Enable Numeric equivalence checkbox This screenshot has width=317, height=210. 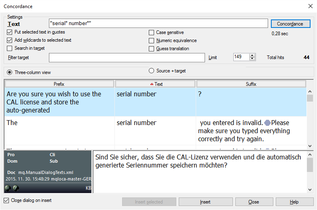[x=151, y=40]
